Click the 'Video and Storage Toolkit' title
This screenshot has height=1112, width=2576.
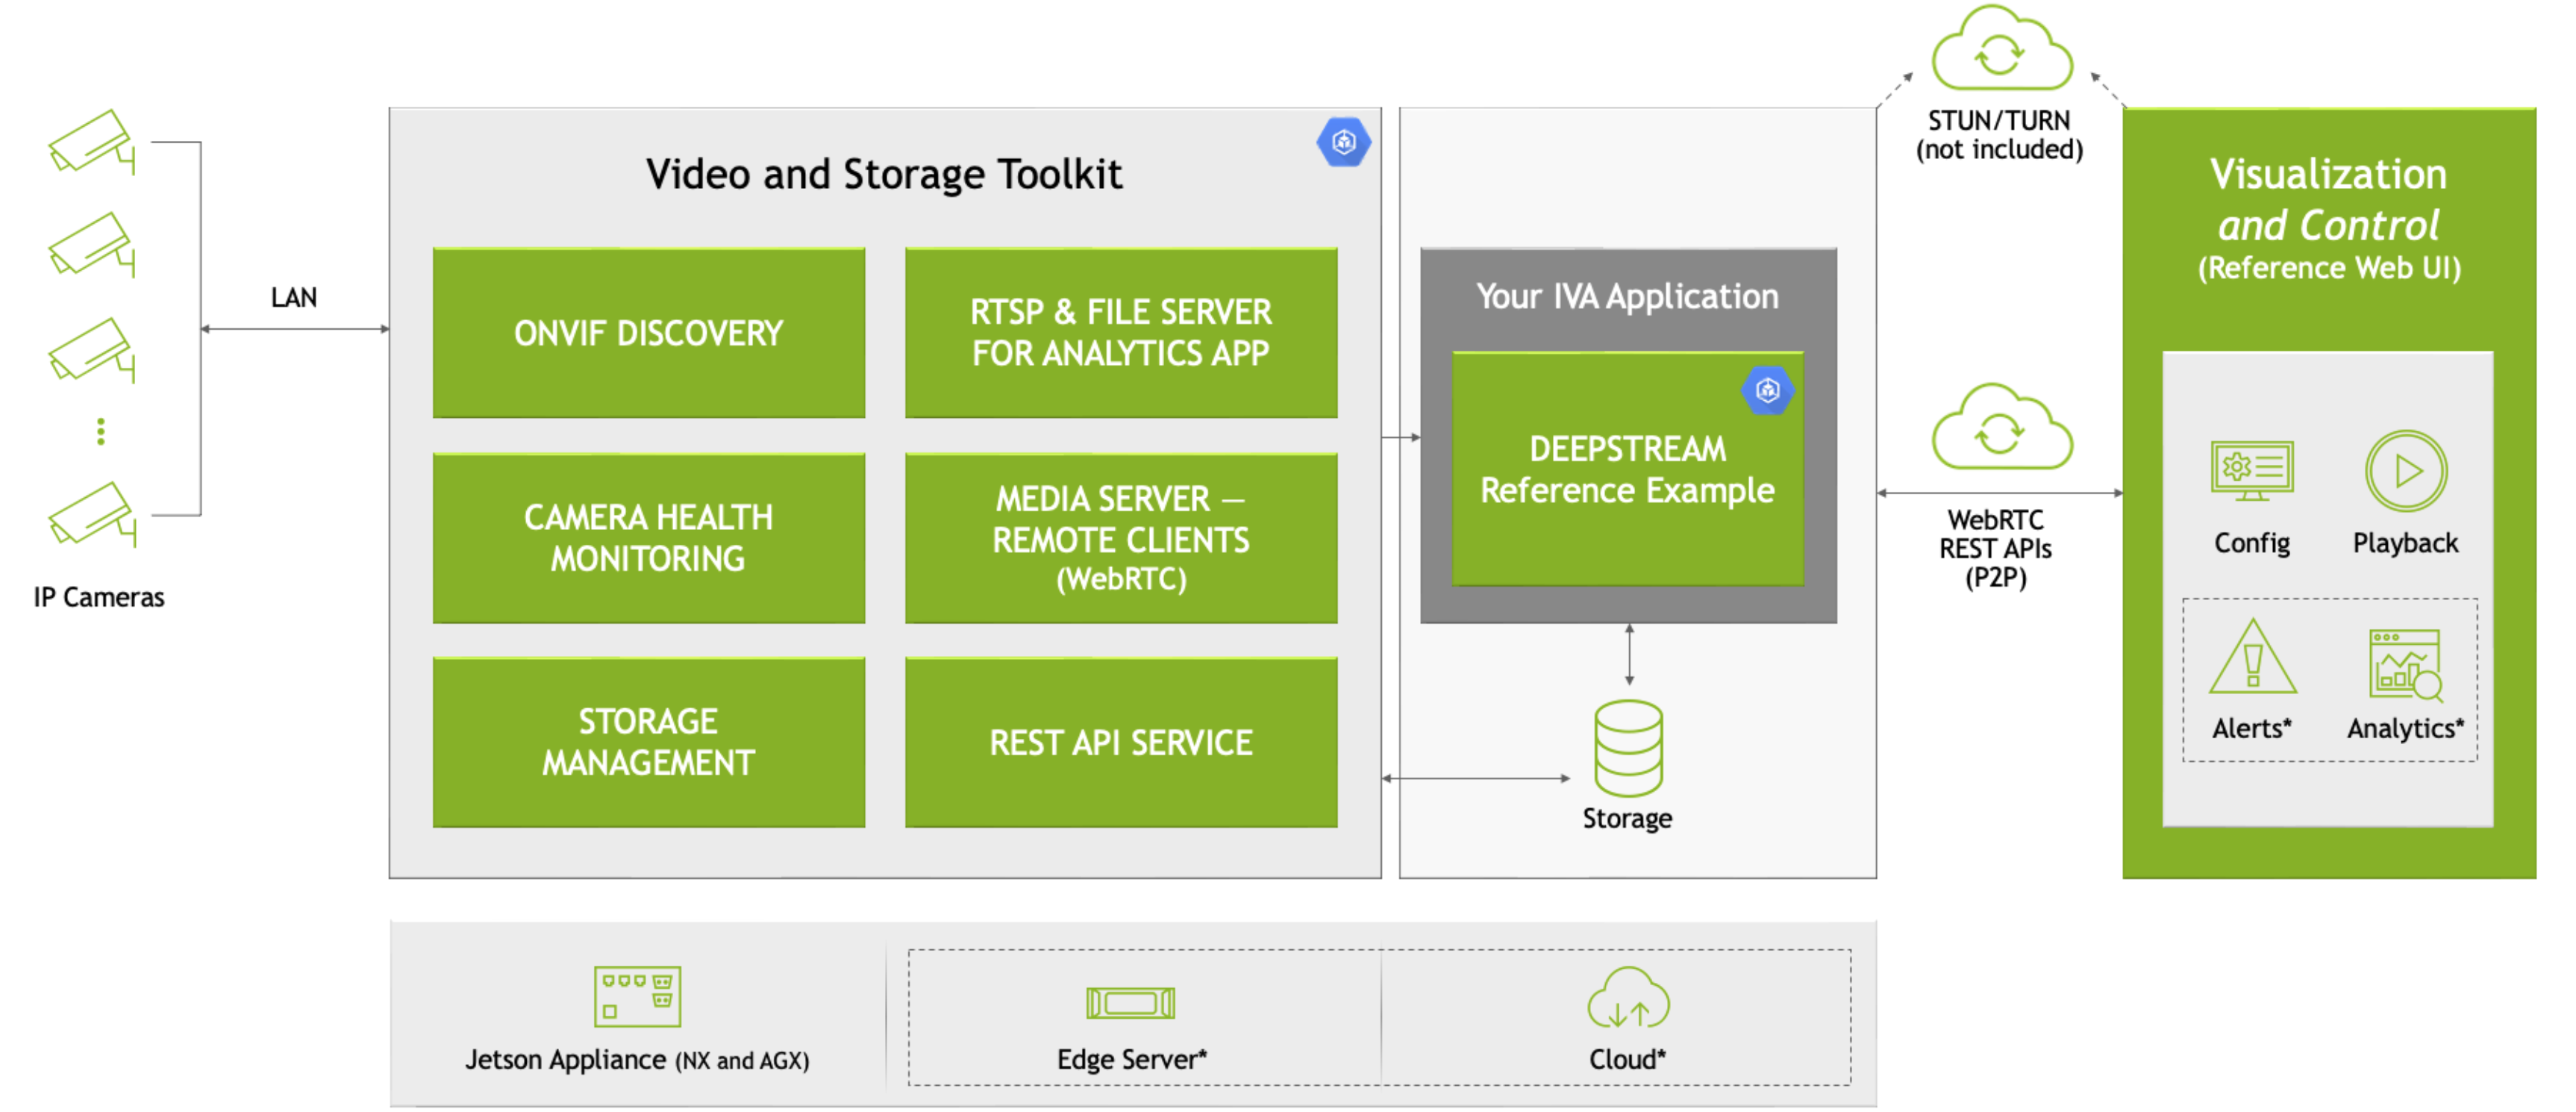(884, 174)
